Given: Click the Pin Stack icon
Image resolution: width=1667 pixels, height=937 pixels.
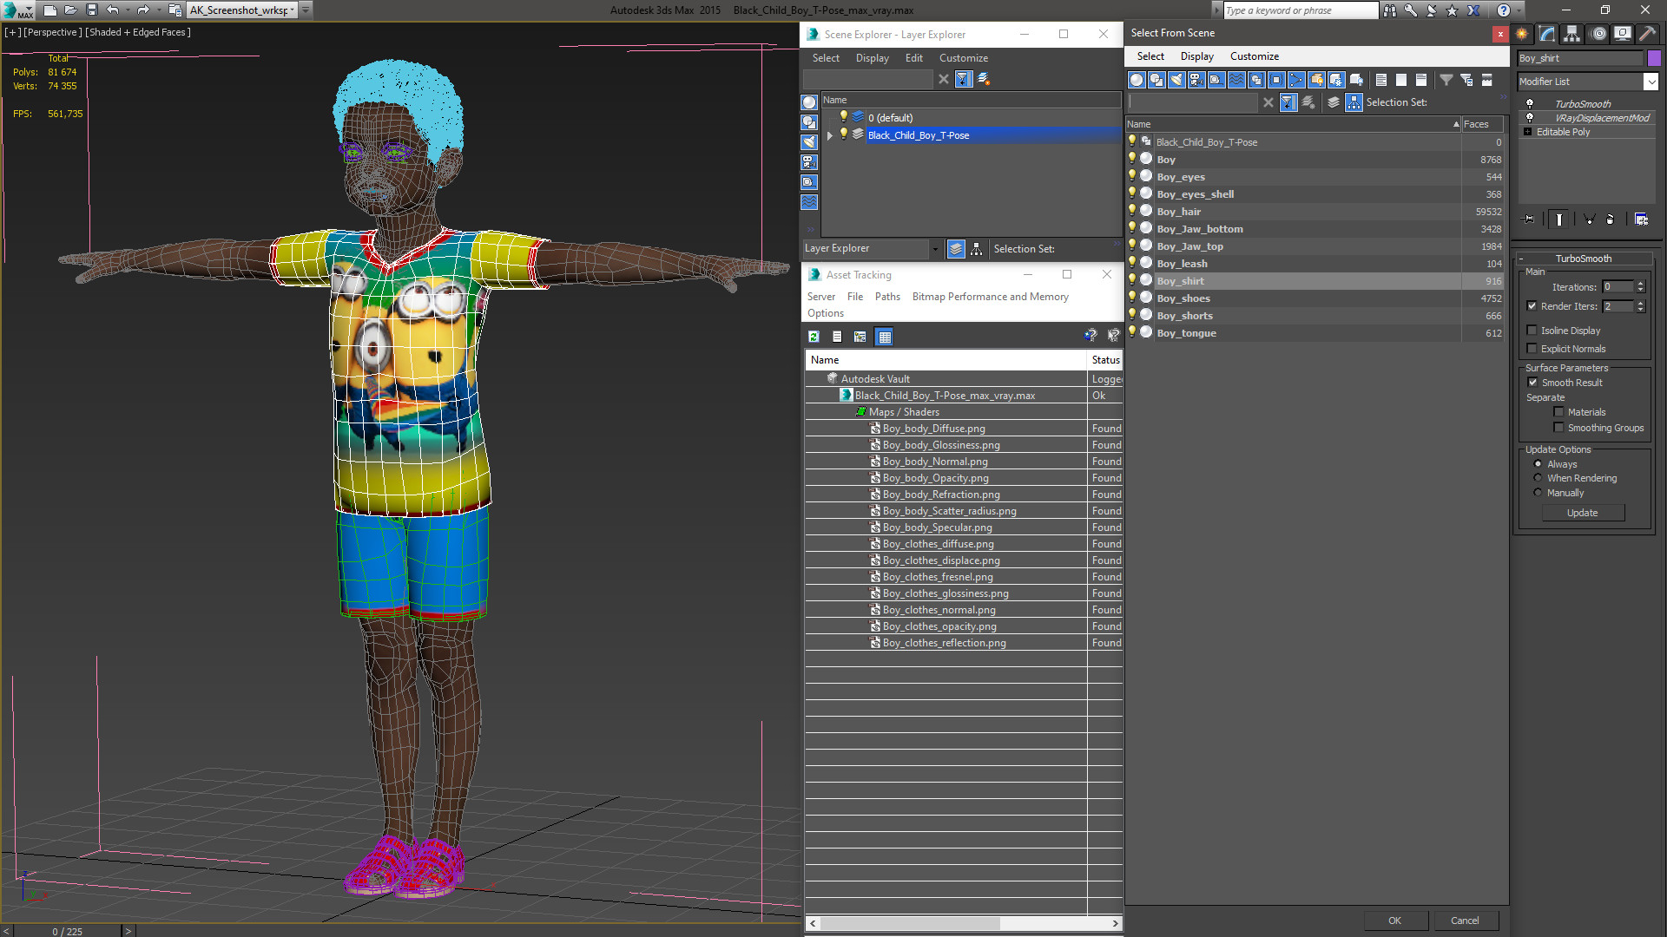Looking at the screenshot, I should tap(1529, 220).
